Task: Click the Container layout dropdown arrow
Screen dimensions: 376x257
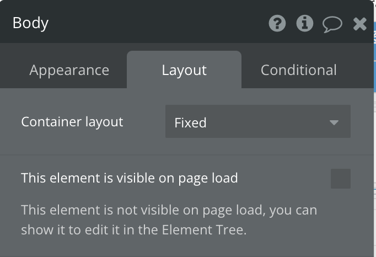Action: pos(334,122)
